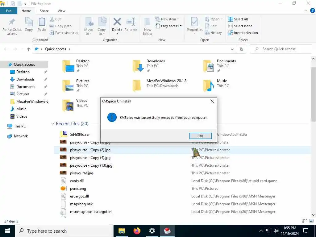Click the New folder icon
This screenshot has height=237, width=316.
click(148, 22)
